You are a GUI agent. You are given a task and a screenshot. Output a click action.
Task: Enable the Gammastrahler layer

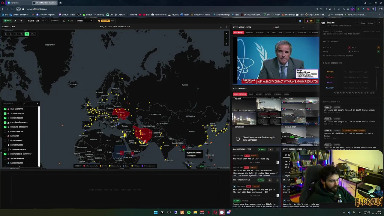5,131
